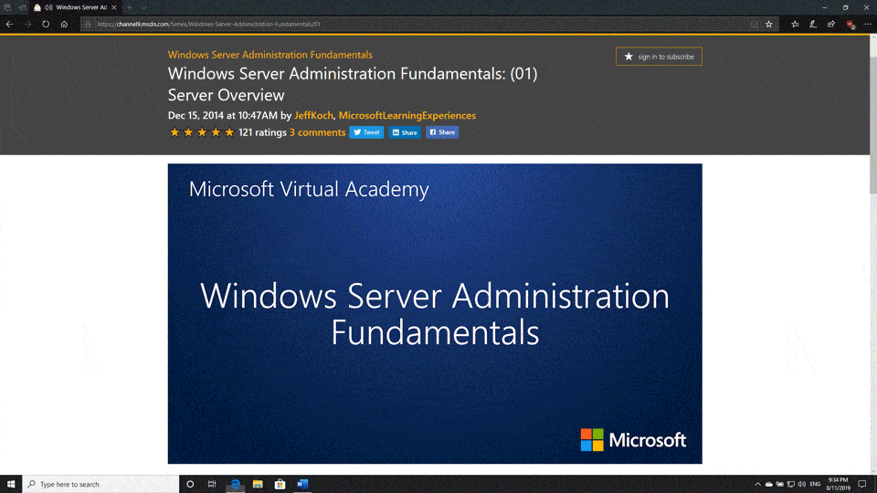The image size is (877, 493).
Task: Open the 3 comments link
Action: point(317,132)
